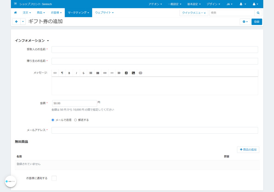
Task: Insert horizontal line in message editor
Action: [112, 73]
